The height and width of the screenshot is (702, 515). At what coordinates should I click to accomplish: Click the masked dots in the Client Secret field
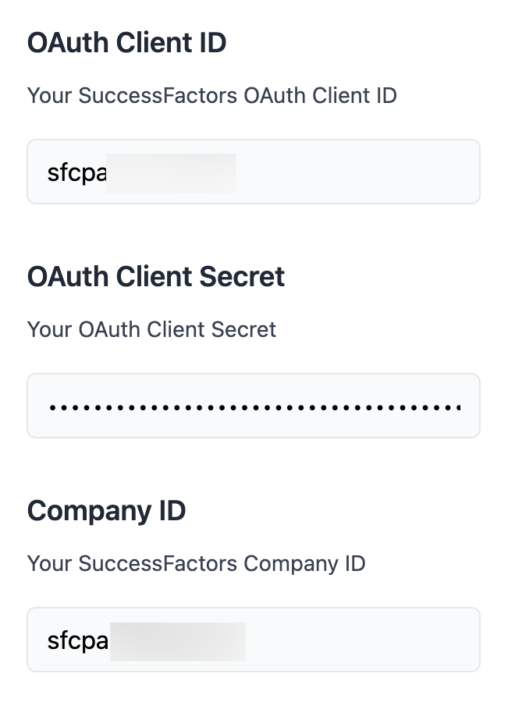(254, 407)
